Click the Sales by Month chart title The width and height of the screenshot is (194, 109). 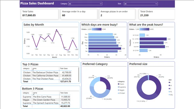click(34, 25)
